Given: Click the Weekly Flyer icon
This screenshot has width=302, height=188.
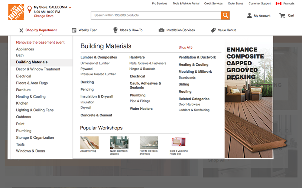Looking at the screenshot, I should (x=74, y=30).
